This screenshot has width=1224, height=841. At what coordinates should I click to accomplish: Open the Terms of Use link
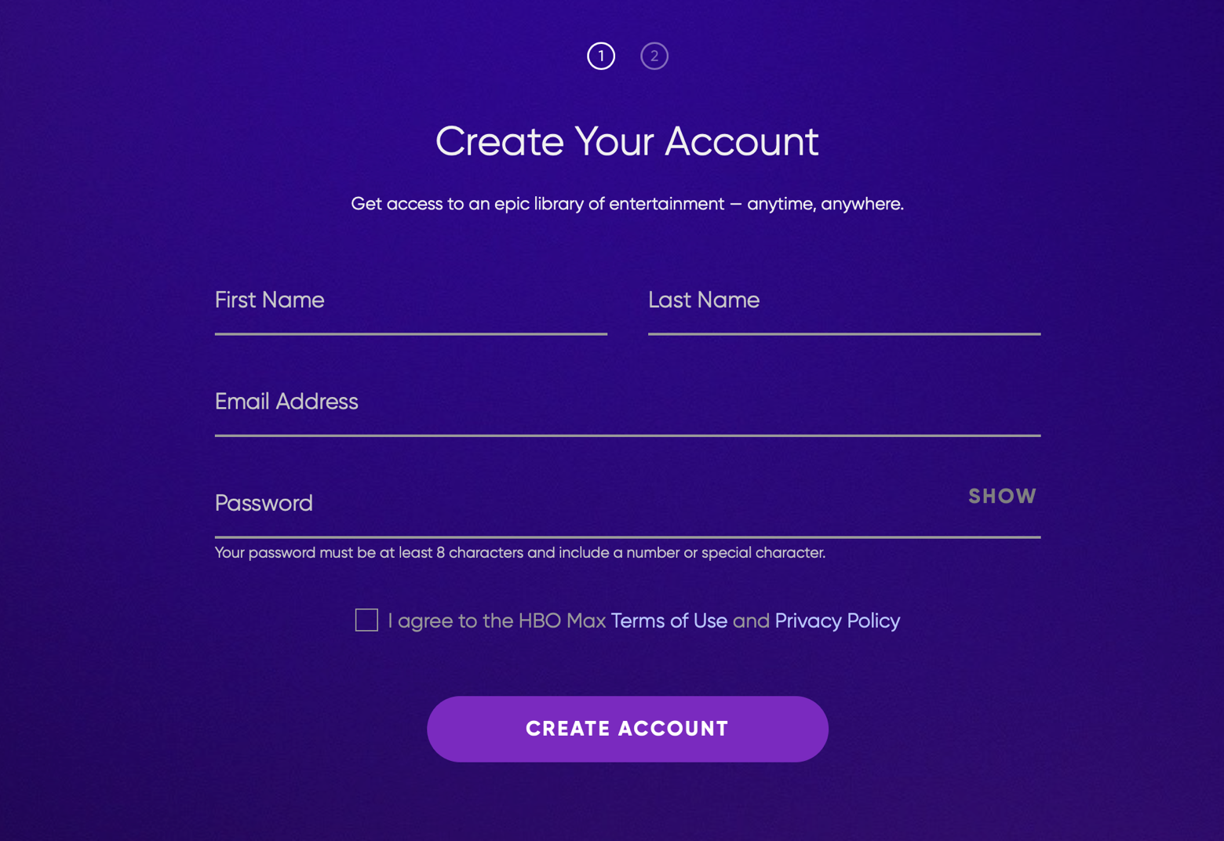click(x=668, y=621)
